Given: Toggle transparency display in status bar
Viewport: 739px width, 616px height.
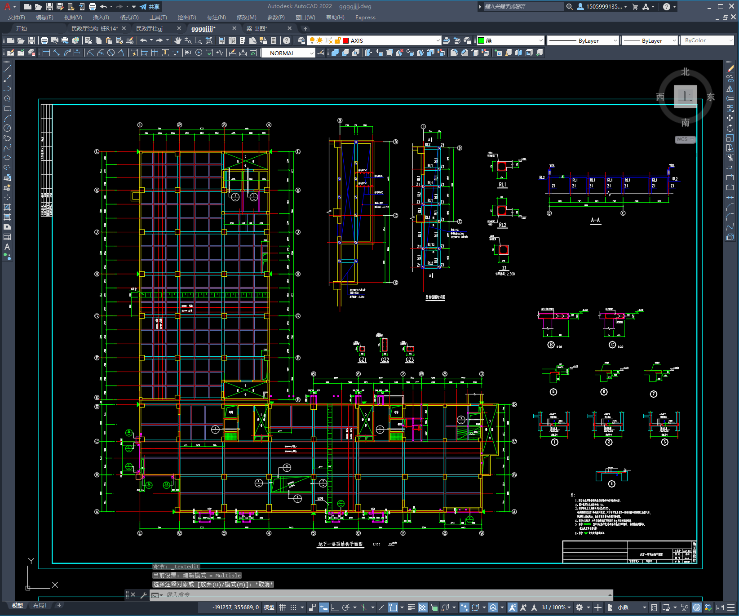Looking at the screenshot, I should coord(423,607).
